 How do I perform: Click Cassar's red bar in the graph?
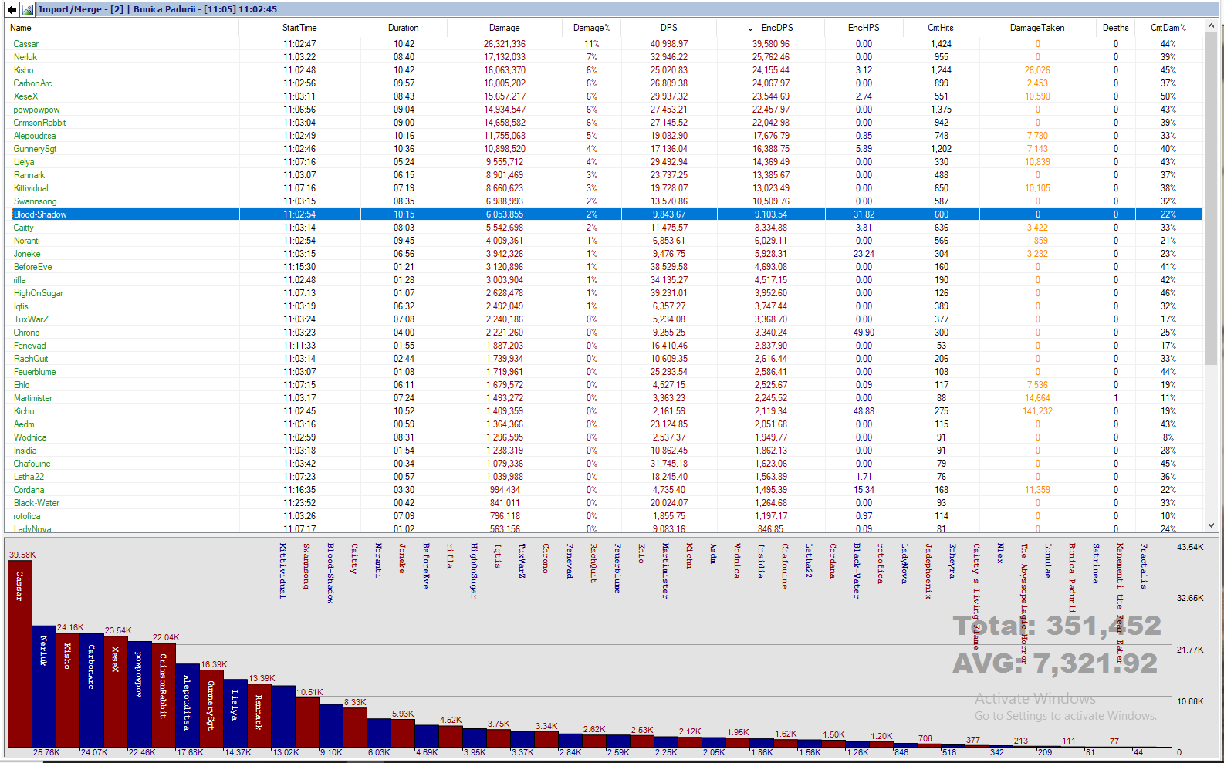pyautogui.click(x=20, y=656)
